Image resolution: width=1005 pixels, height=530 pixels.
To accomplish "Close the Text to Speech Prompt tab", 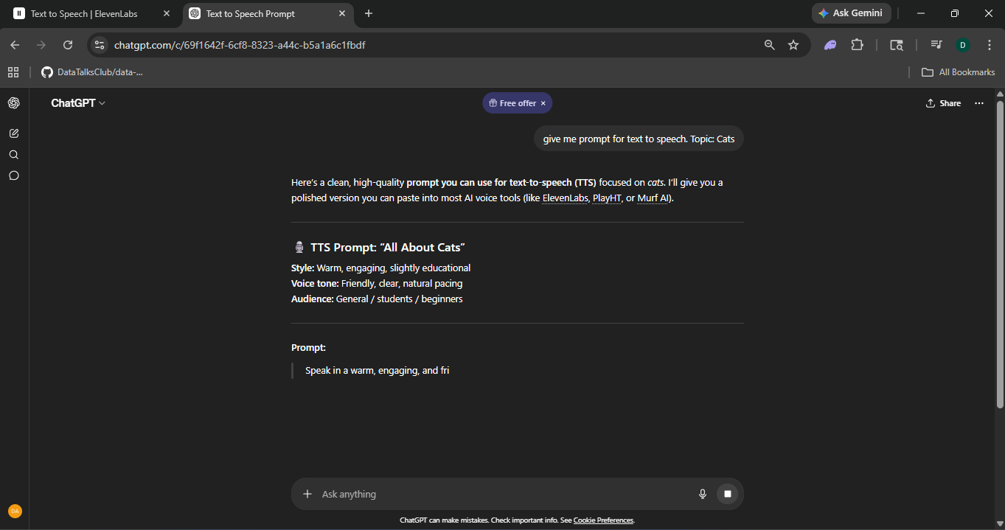I will click(341, 14).
